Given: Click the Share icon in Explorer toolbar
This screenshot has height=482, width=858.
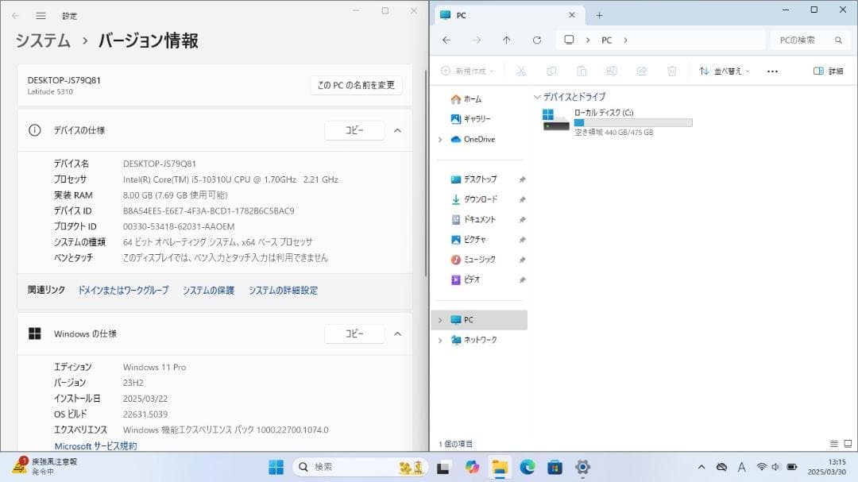Looking at the screenshot, I should (642, 71).
